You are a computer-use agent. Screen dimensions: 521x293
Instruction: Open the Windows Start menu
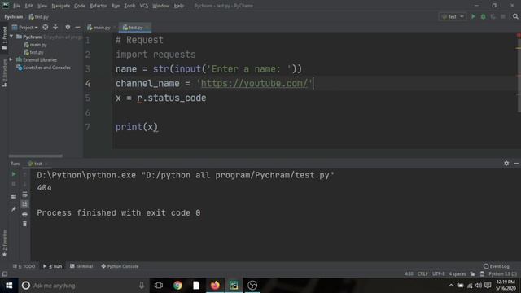pos(9,286)
